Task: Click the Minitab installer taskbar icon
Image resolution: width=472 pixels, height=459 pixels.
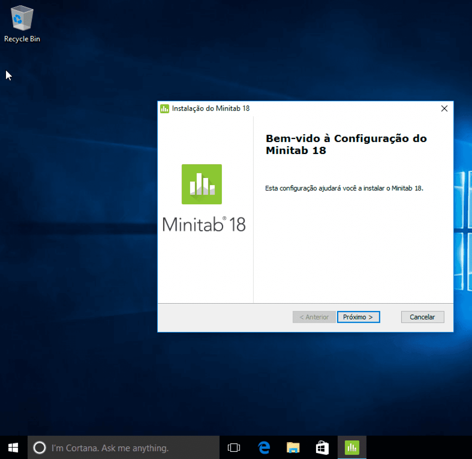Action: (x=352, y=447)
